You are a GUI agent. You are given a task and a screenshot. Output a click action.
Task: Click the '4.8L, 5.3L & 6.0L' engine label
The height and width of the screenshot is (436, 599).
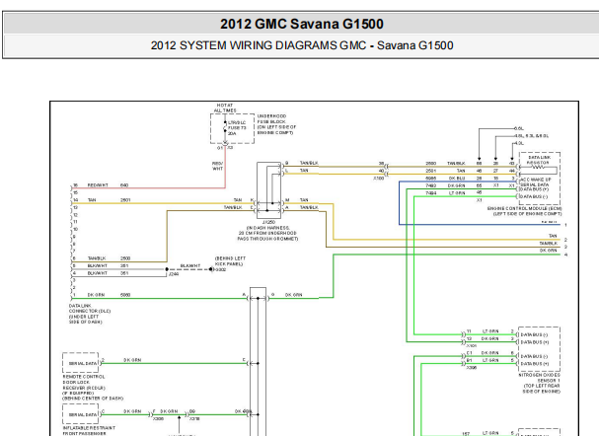click(531, 136)
